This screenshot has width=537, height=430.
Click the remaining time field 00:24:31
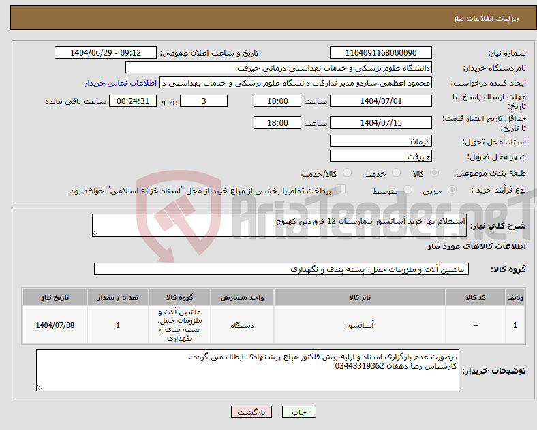point(133,101)
